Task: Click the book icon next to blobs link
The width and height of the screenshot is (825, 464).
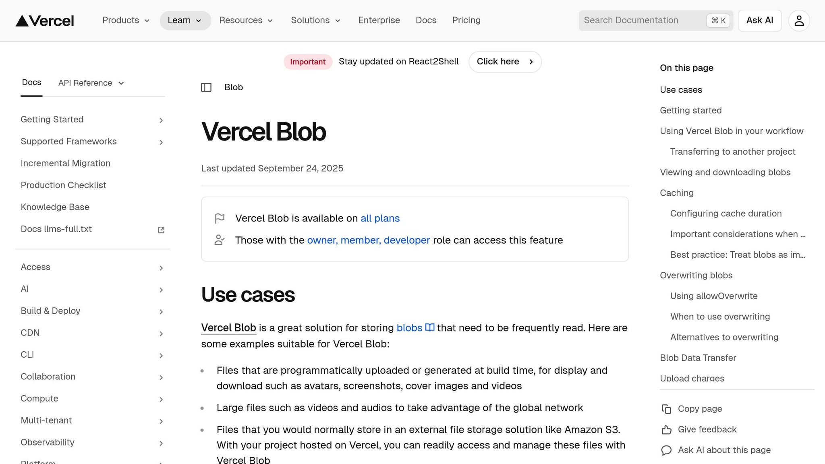Action: [x=430, y=327]
